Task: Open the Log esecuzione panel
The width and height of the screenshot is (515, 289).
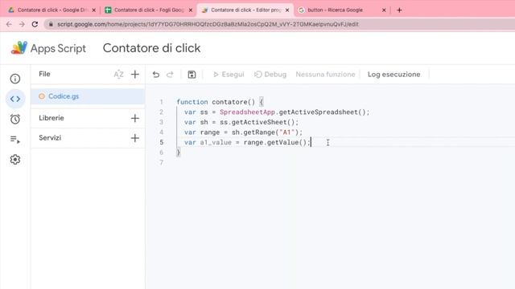Action: (393, 75)
